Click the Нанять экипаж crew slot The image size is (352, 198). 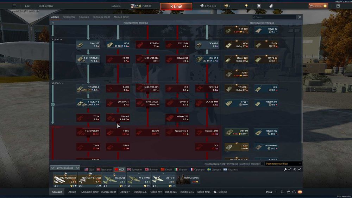[188, 180]
